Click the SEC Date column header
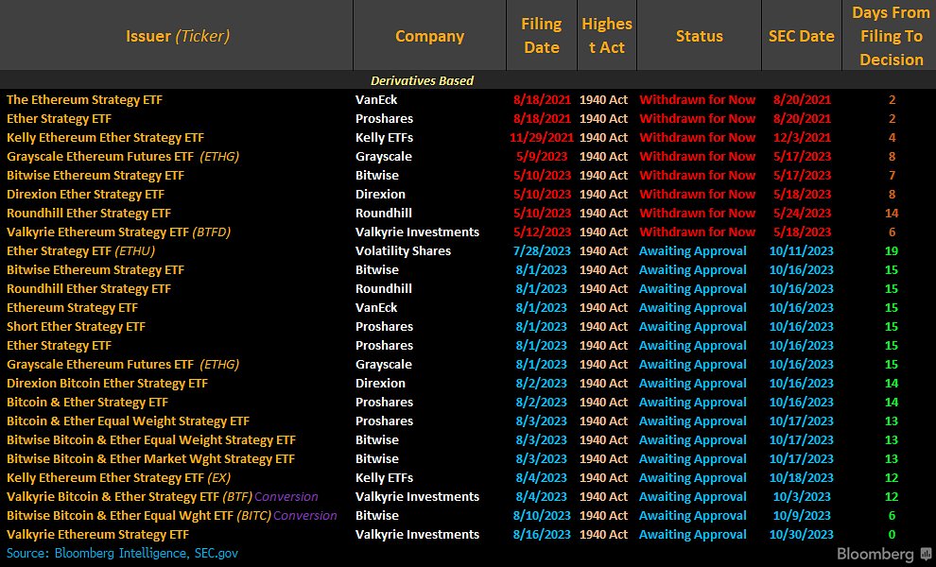This screenshot has width=936, height=567. [x=801, y=36]
